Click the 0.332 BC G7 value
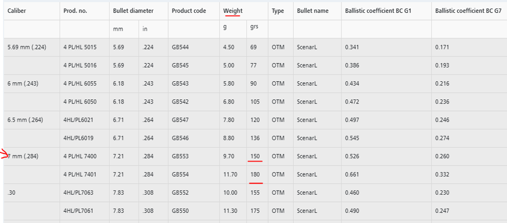This screenshot has height=223, width=507. coord(442,174)
